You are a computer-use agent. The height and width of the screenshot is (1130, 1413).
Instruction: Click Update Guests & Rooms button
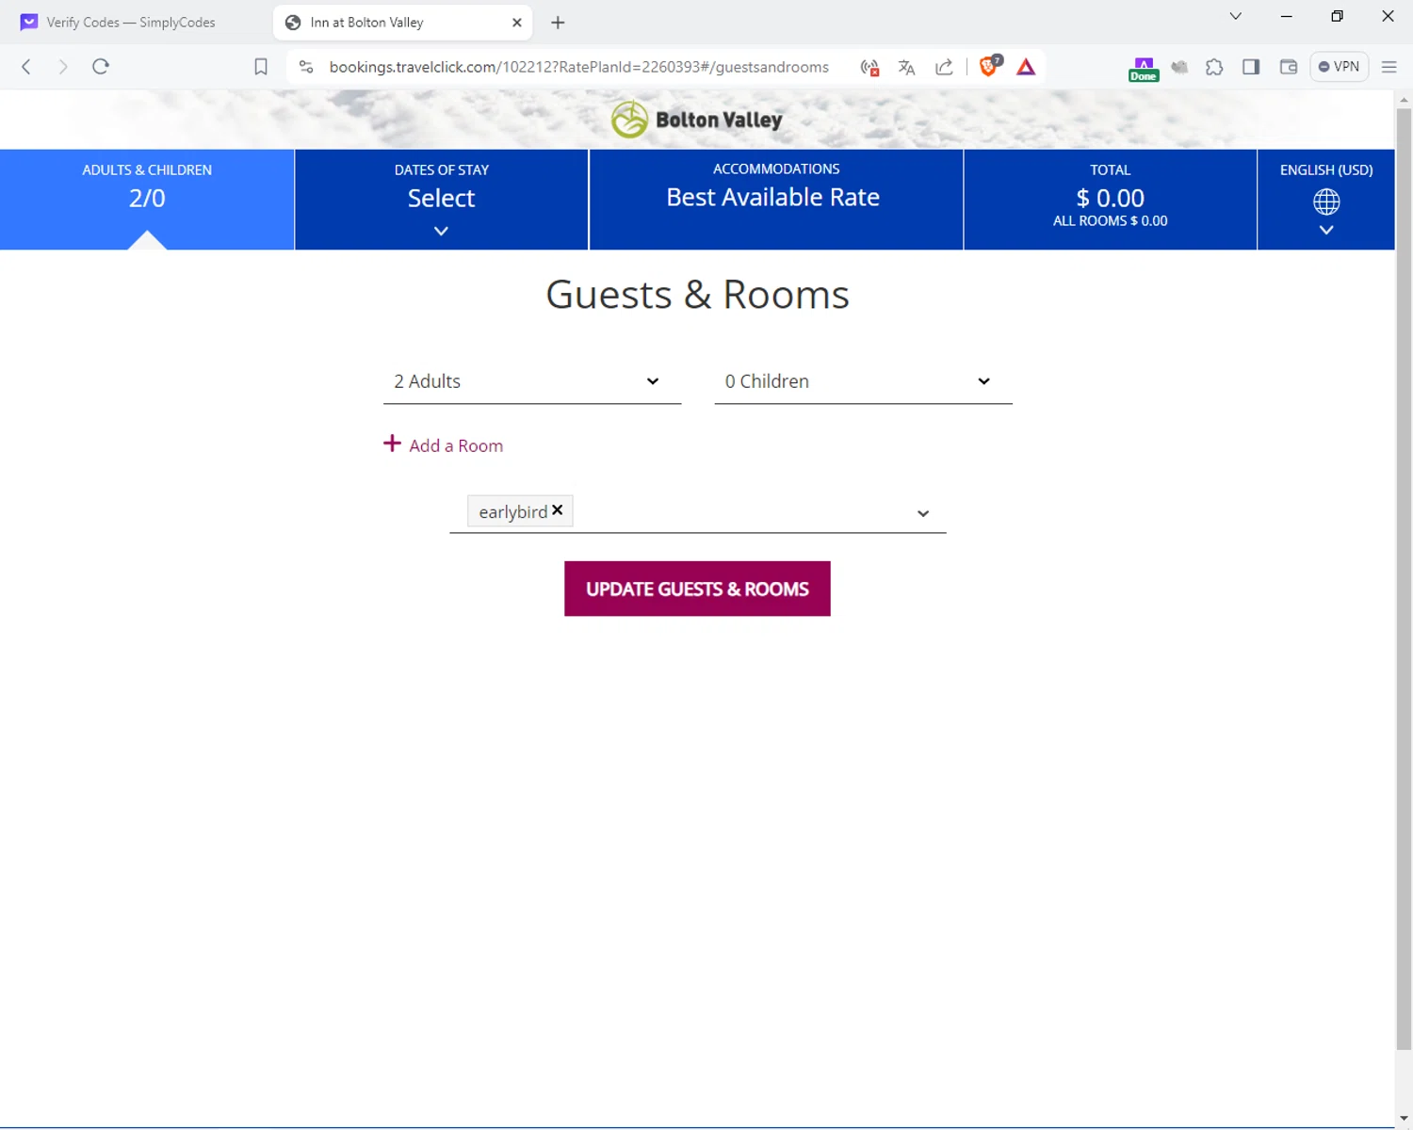point(697,589)
